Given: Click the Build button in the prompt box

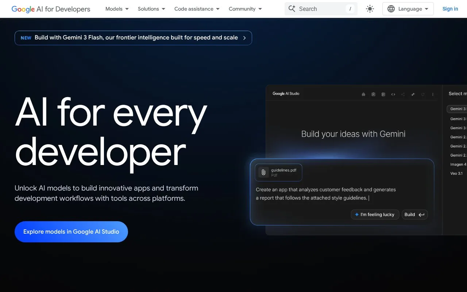Looking at the screenshot, I should point(415,215).
